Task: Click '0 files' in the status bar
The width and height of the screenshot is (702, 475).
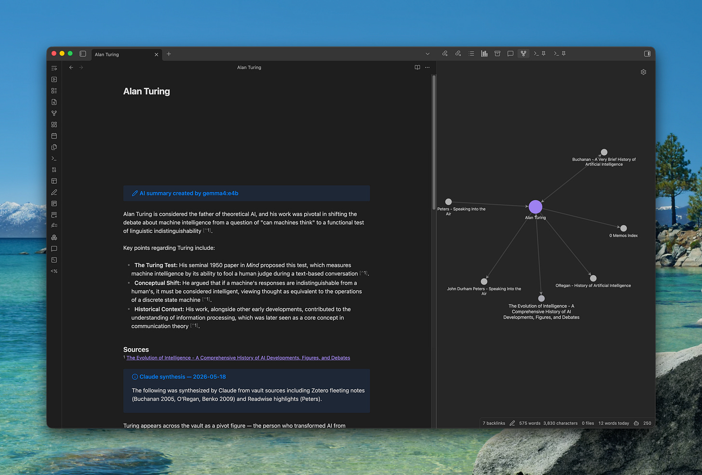Action: [588, 423]
